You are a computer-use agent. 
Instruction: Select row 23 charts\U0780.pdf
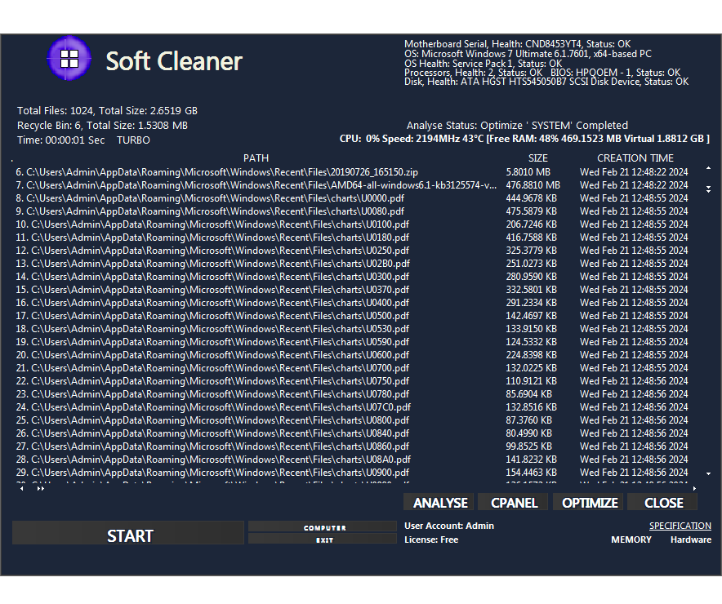tap(352, 394)
